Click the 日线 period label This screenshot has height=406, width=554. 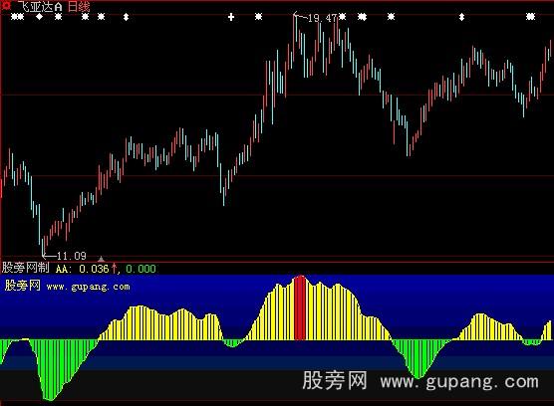pyautogui.click(x=79, y=6)
